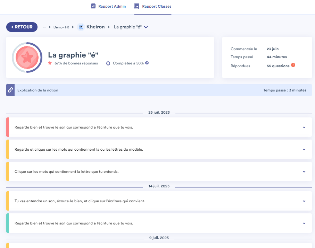The width and height of the screenshot is (315, 248).
Task: Go back with the RETOUR button
Action: [22, 27]
